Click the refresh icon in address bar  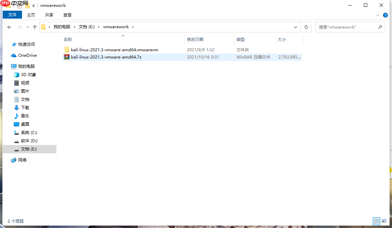(306, 27)
